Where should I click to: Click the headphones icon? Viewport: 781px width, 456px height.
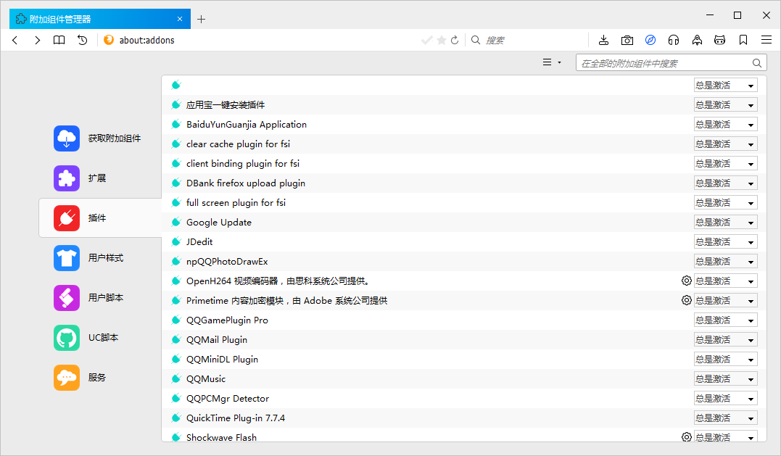pos(674,41)
